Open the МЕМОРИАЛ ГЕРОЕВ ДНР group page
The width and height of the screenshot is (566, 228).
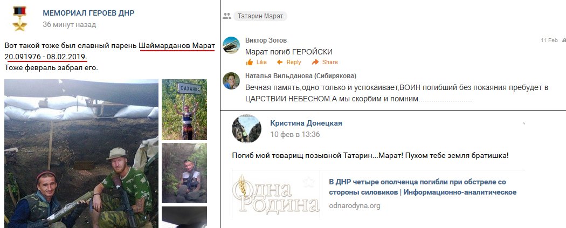tap(88, 13)
